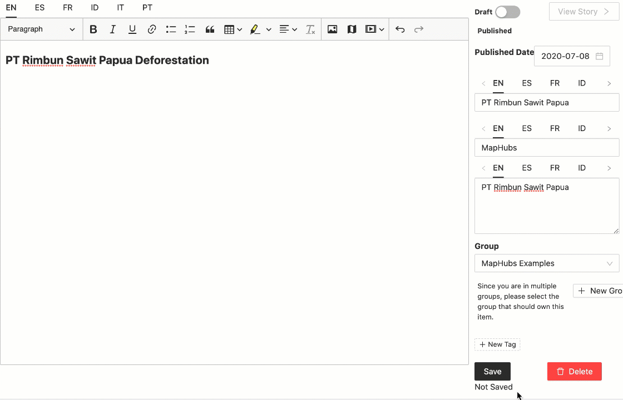Click the New Group button
623x400 pixels.
[x=598, y=291]
